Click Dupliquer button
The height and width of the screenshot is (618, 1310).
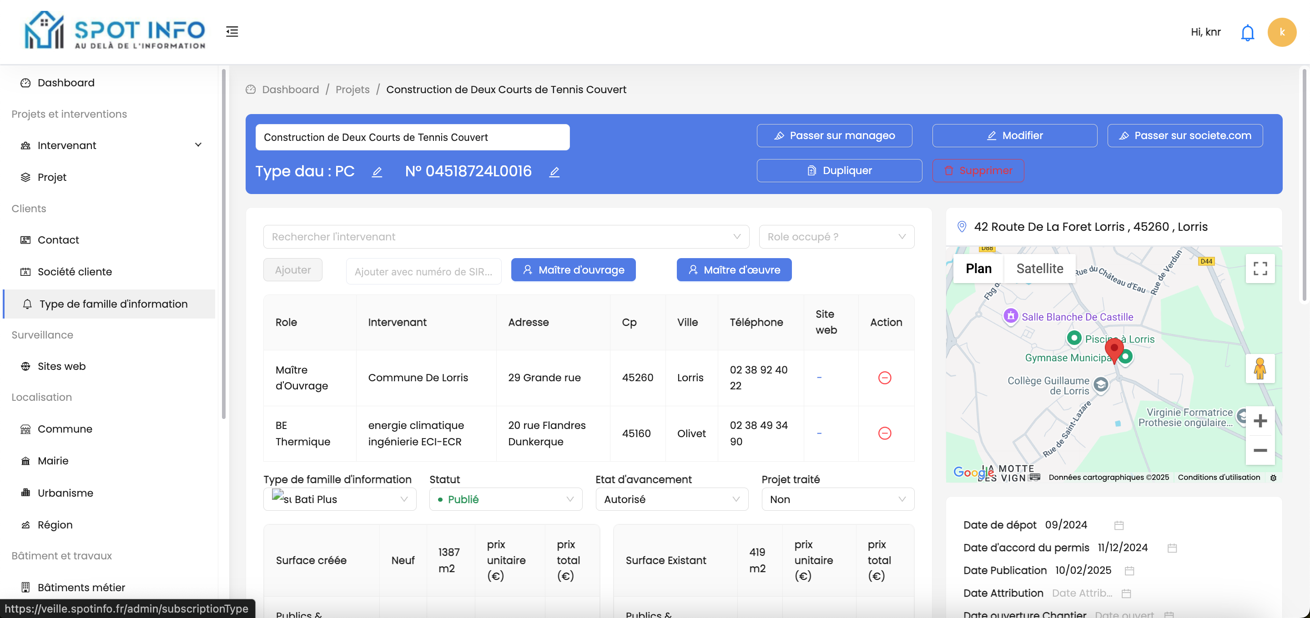839,171
